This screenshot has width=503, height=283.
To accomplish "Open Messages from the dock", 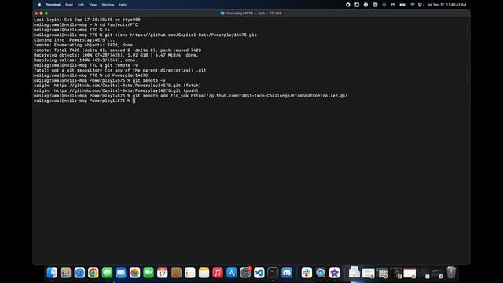I will pyautogui.click(x=107, y=273).
